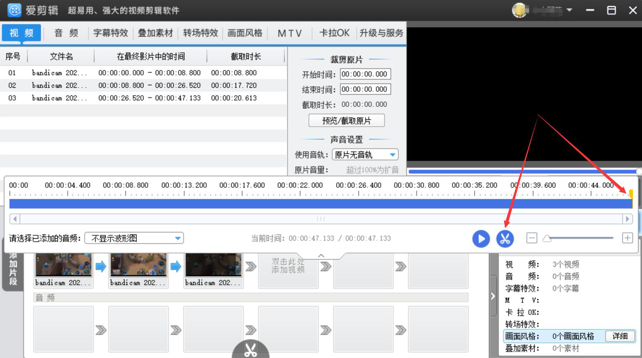Click the timeline zoom slider handle
This screenshot has height=358, width=642.
[547, 238]
